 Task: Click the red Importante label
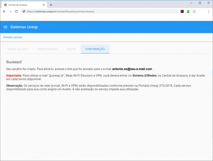(13, 76)
